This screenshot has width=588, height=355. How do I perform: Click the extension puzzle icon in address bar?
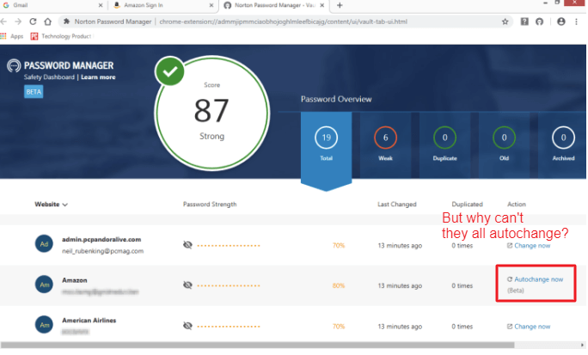click(66, 21)
